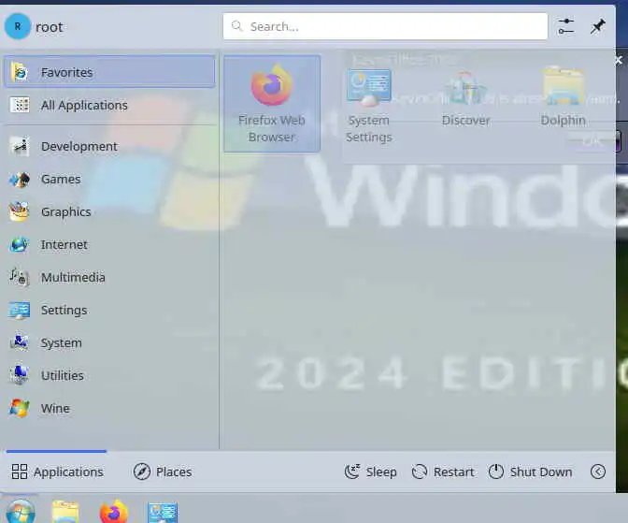This screenshot has height=523, width=628.
Task: Open System Settings from the taskbar
Action: (163, 513)
